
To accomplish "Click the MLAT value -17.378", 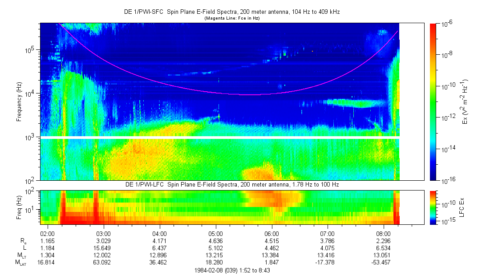I will 325,262.
